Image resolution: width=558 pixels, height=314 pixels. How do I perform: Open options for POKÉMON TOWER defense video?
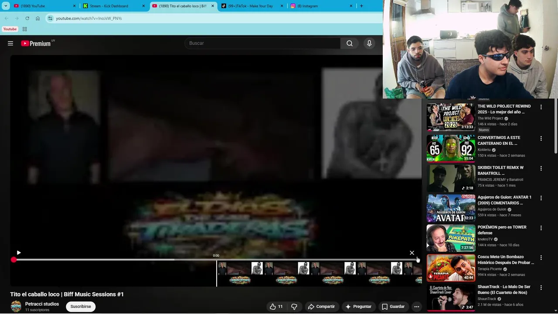point(541,228)
